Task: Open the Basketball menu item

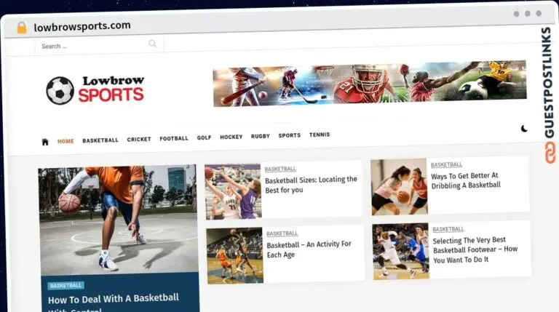Action: 100,140
